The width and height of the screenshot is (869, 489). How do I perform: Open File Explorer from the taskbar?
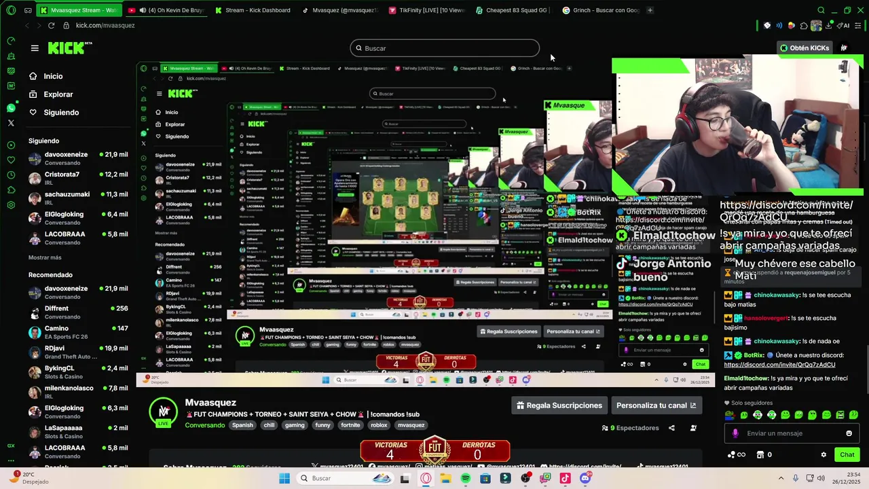pyautogui.click(x=445, y=478)
